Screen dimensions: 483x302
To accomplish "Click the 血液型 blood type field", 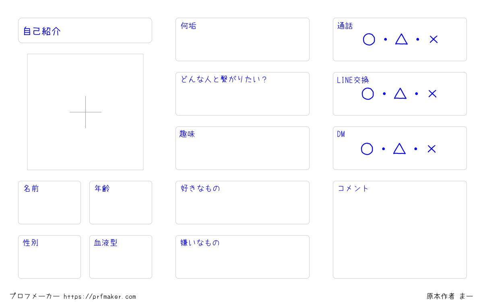I will click(x=121, y=257).
